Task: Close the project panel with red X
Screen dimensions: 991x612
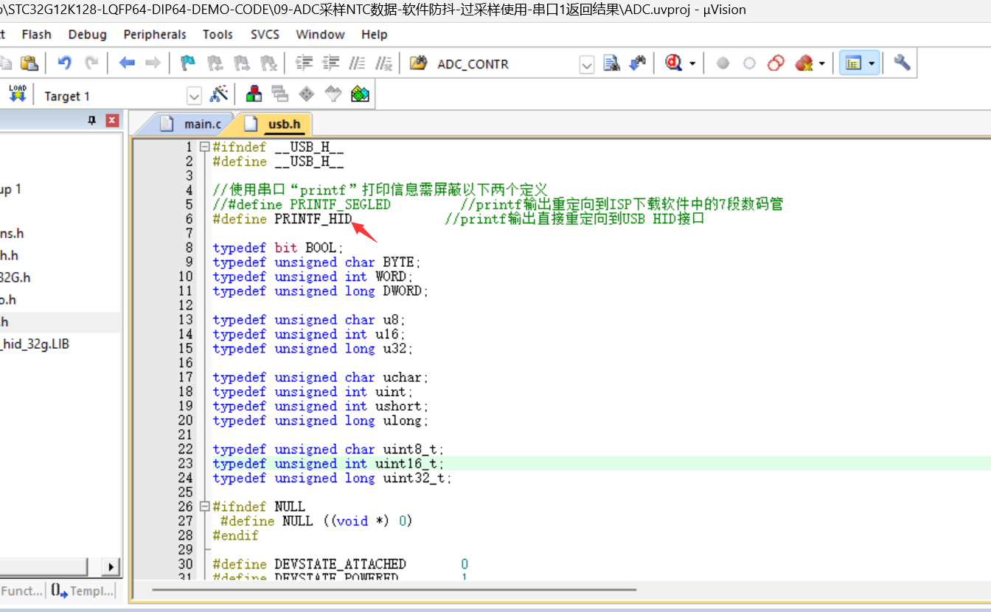Action: point(112,121)
